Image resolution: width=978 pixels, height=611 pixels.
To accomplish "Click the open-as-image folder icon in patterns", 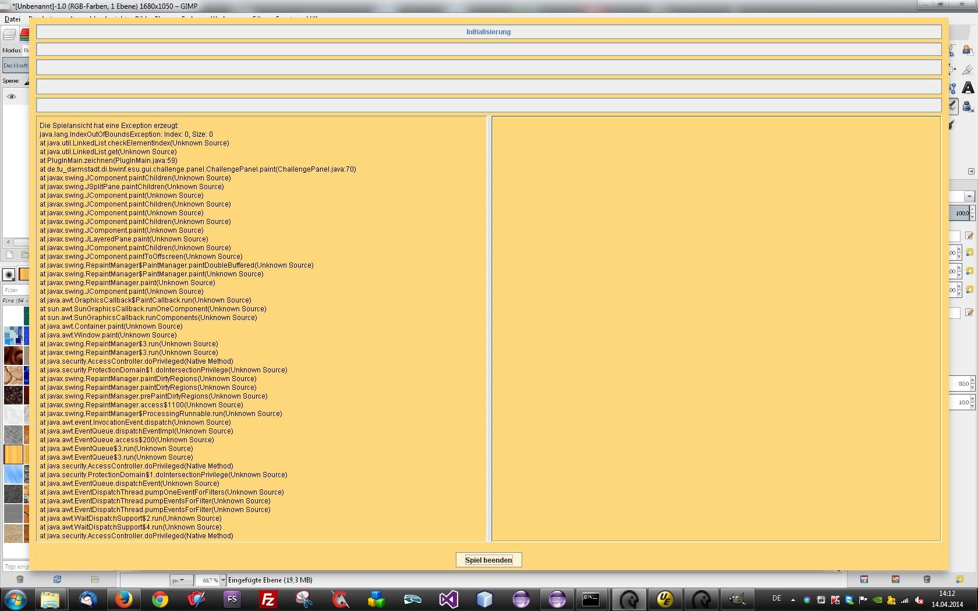I will [95, 579].
